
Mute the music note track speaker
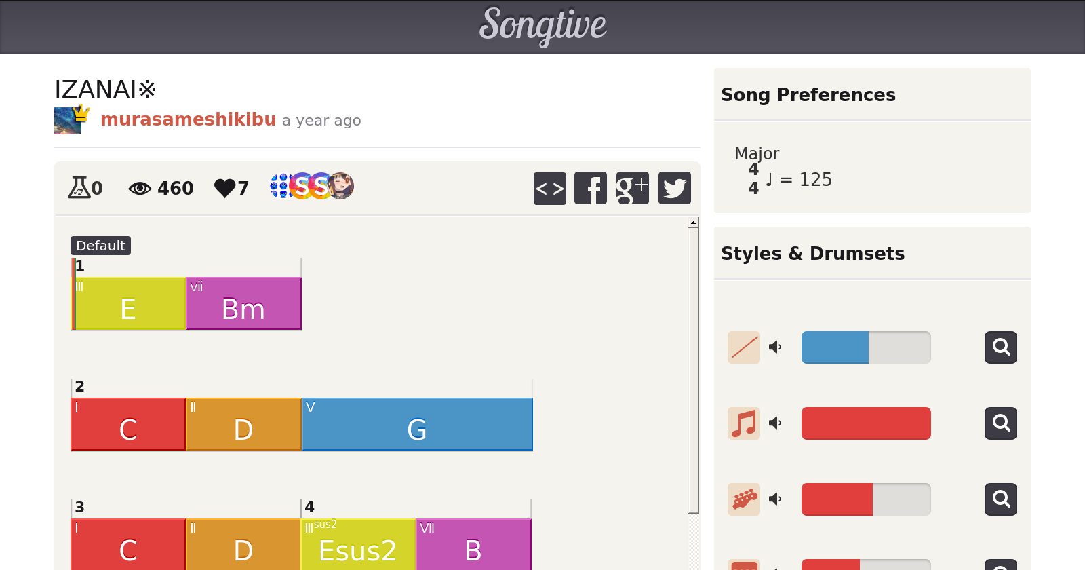(775, 423)
